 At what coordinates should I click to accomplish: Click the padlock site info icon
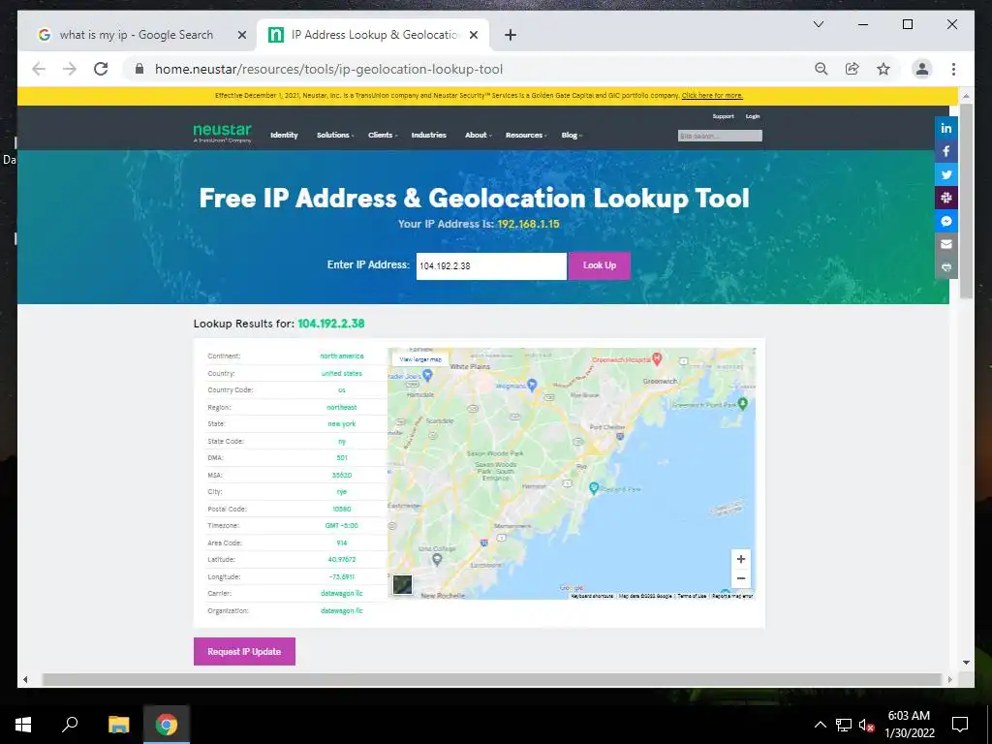tap(139, 69)
